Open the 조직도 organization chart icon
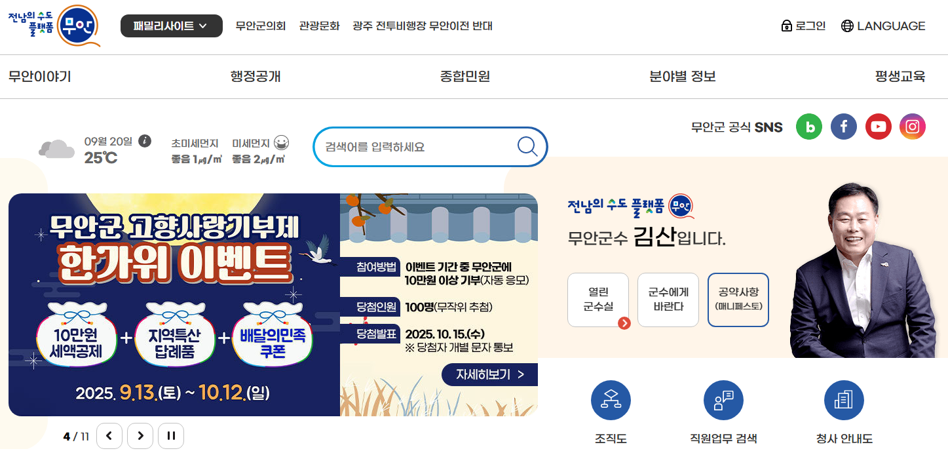 pyautogui.click(x=611, y=401)
